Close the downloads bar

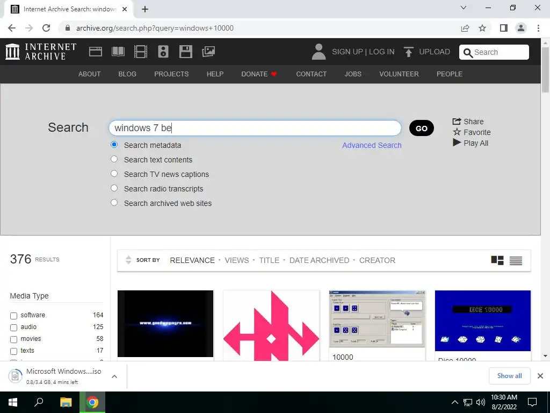click(540, 376)
